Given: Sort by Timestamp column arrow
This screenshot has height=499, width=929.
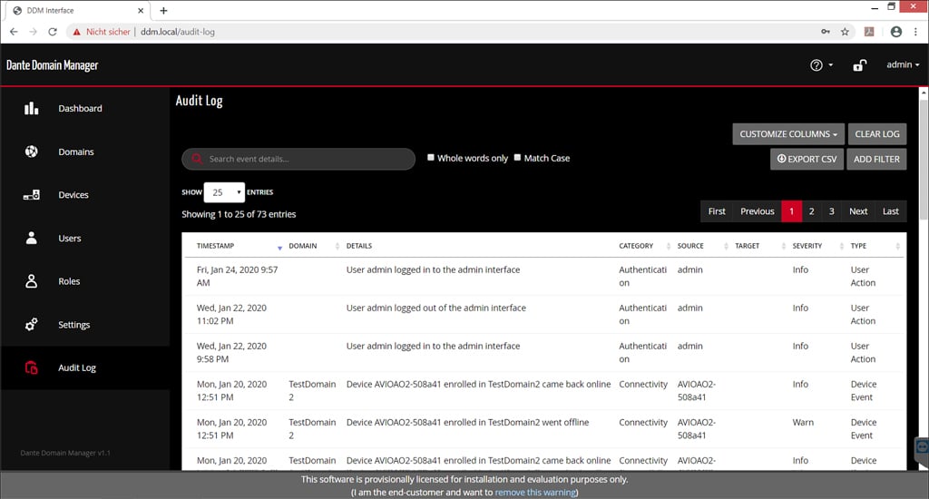Looking at the screenshot, I should pyautogui.click(x=279, y=247).
